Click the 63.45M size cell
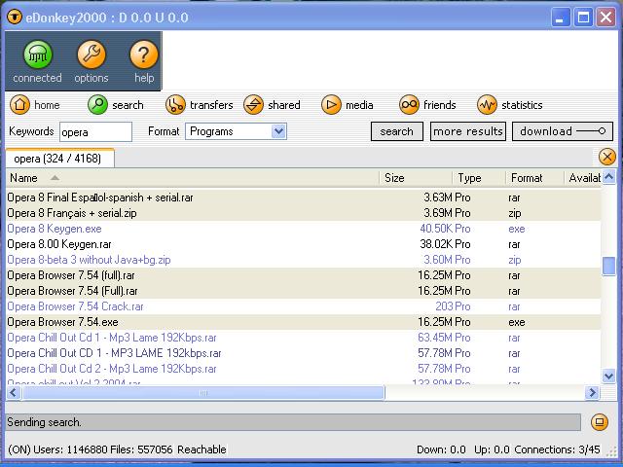623x467 pixels. pyautogui.click(x=435, y=338)
